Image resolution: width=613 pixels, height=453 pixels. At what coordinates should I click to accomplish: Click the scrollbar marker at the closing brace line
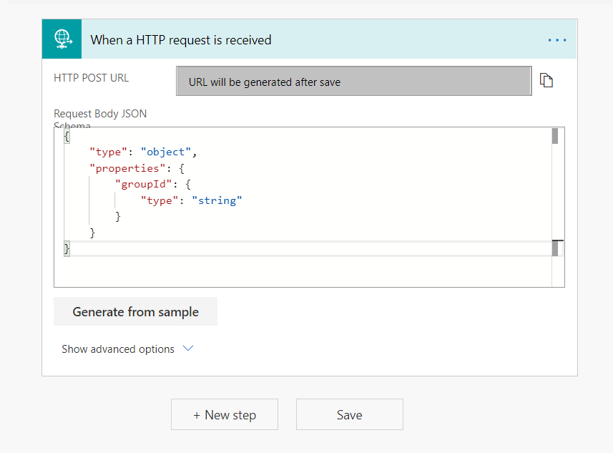pos(555,248)
